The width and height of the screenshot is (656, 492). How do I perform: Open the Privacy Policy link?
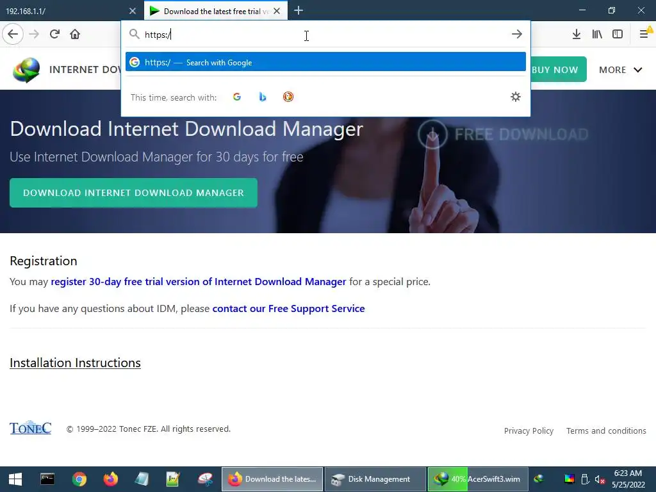pos(529,431)
